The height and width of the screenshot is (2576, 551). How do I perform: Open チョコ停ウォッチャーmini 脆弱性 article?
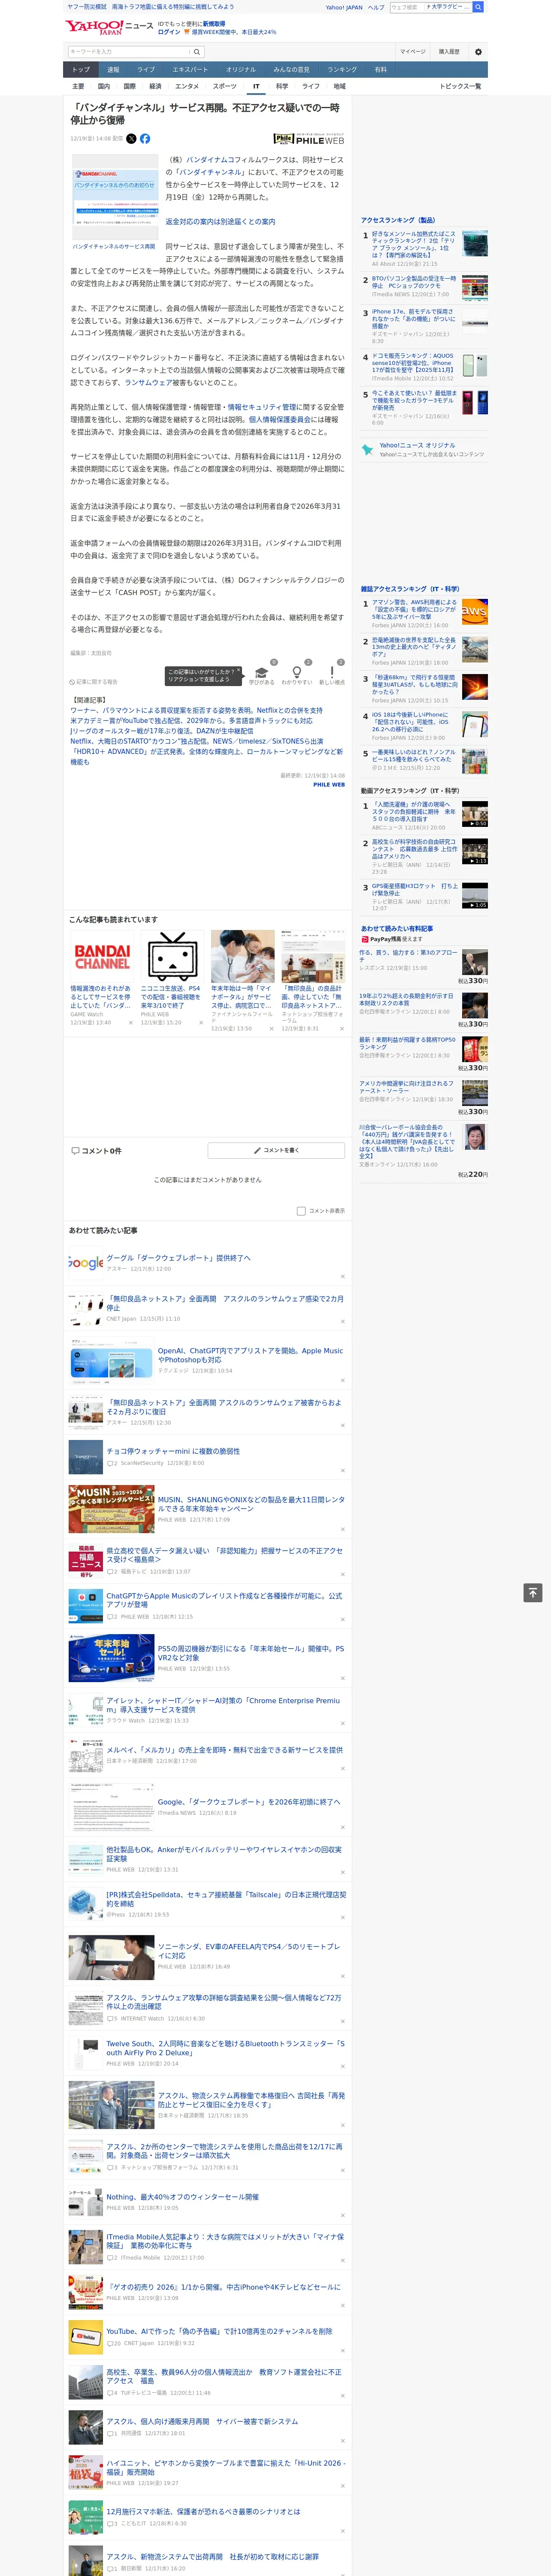coord(173,1451)
